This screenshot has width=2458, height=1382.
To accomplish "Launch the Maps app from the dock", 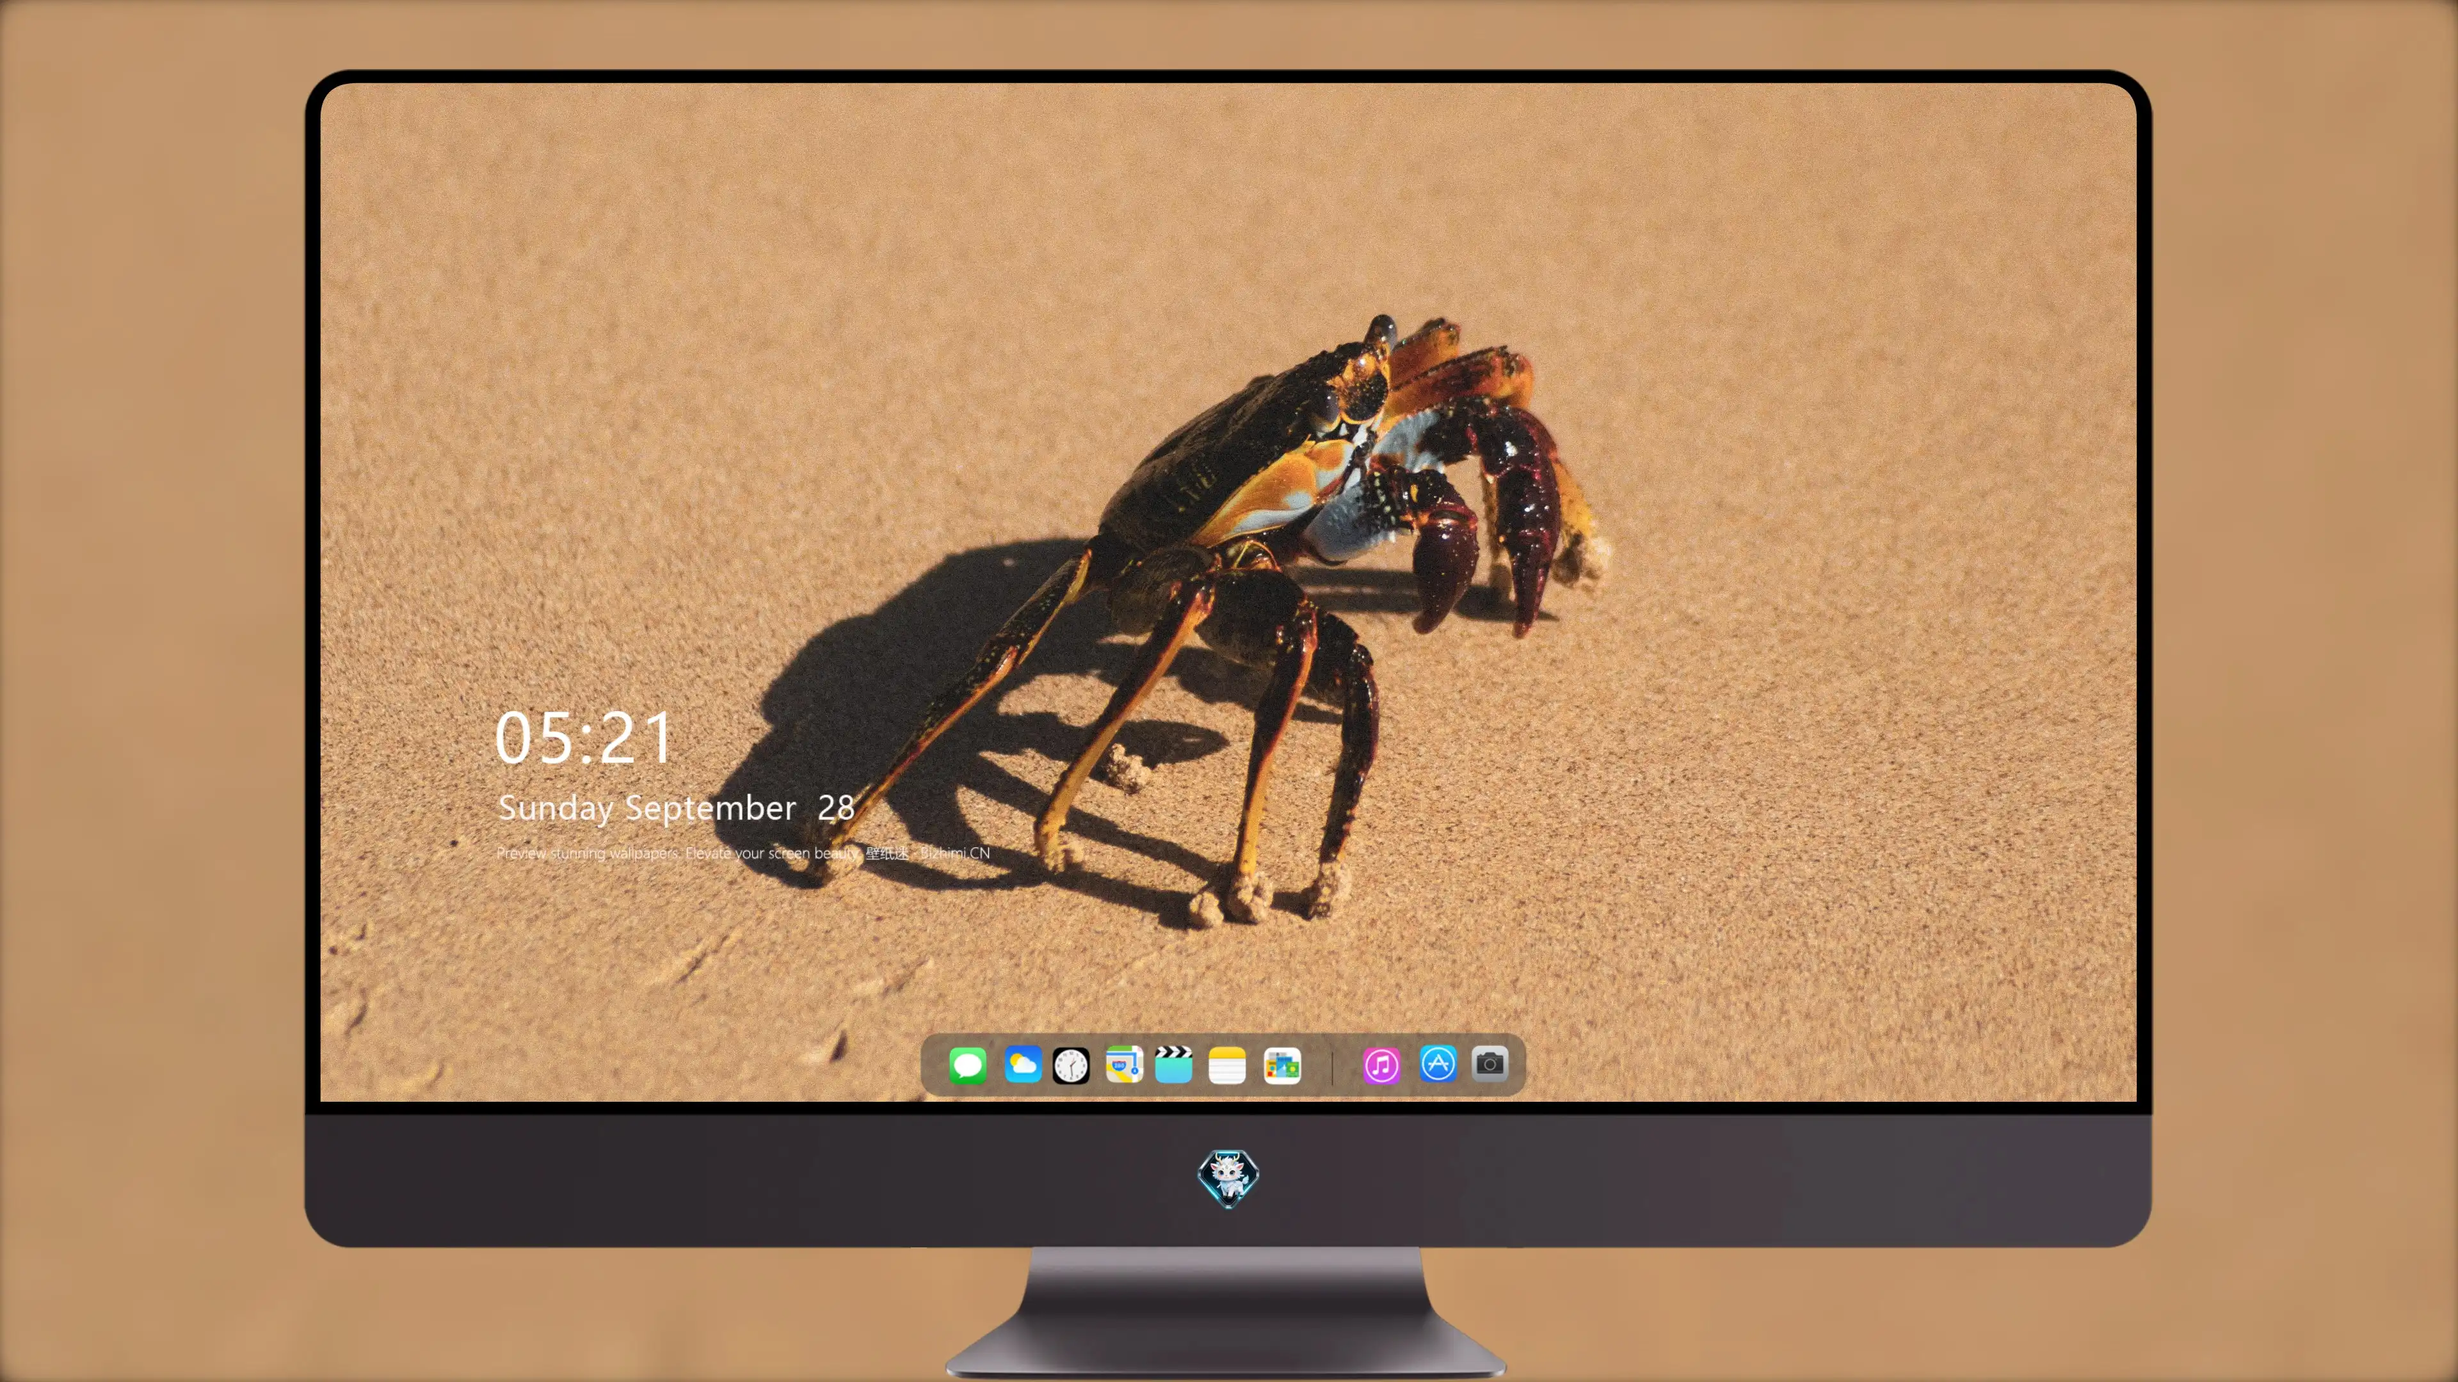I will pos(1124,1065).
